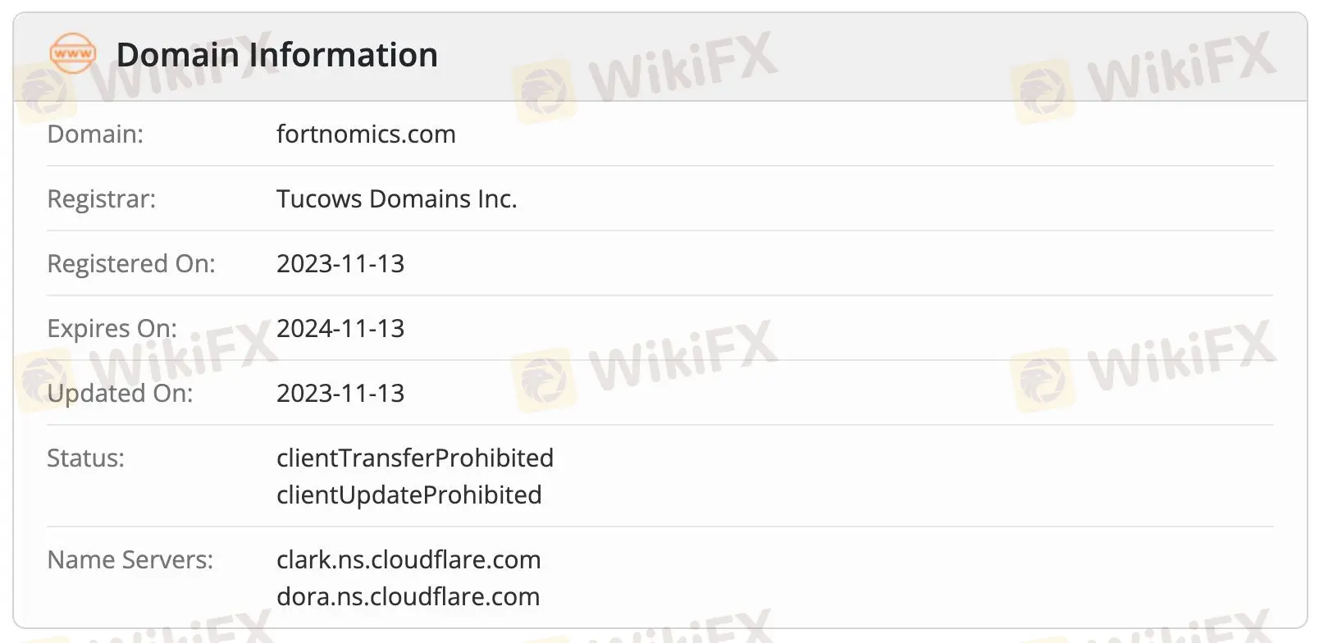
Task: Select the clientTransferProhibited status
Action: (x=415, y=458)
